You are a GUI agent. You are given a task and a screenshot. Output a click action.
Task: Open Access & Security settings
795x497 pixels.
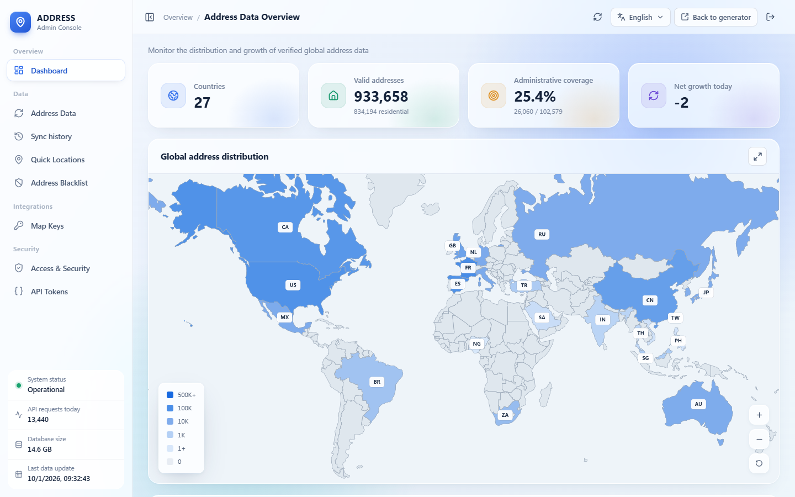(66, 268)
